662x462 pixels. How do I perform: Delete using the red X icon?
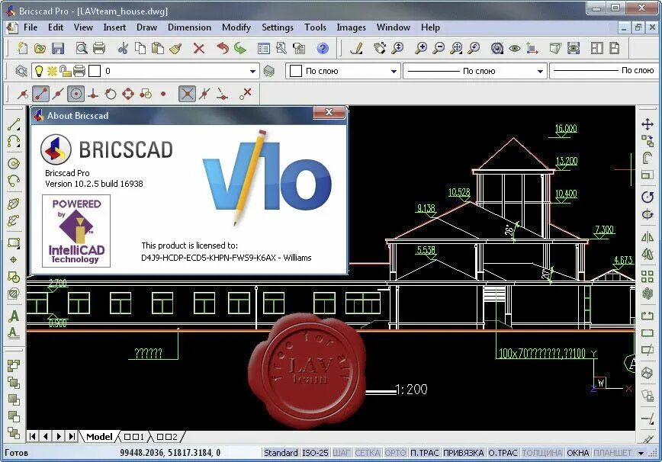pos(199,48)
